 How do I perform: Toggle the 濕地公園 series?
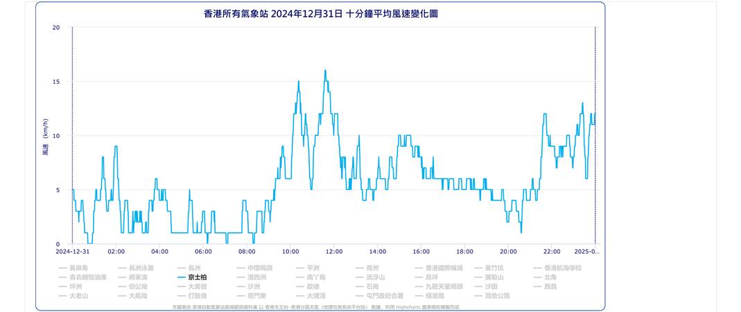497,295
